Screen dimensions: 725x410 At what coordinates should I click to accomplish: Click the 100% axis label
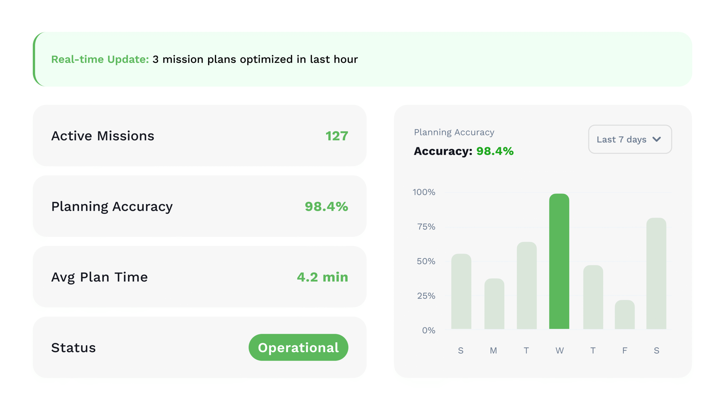click(x=423, y=192)
